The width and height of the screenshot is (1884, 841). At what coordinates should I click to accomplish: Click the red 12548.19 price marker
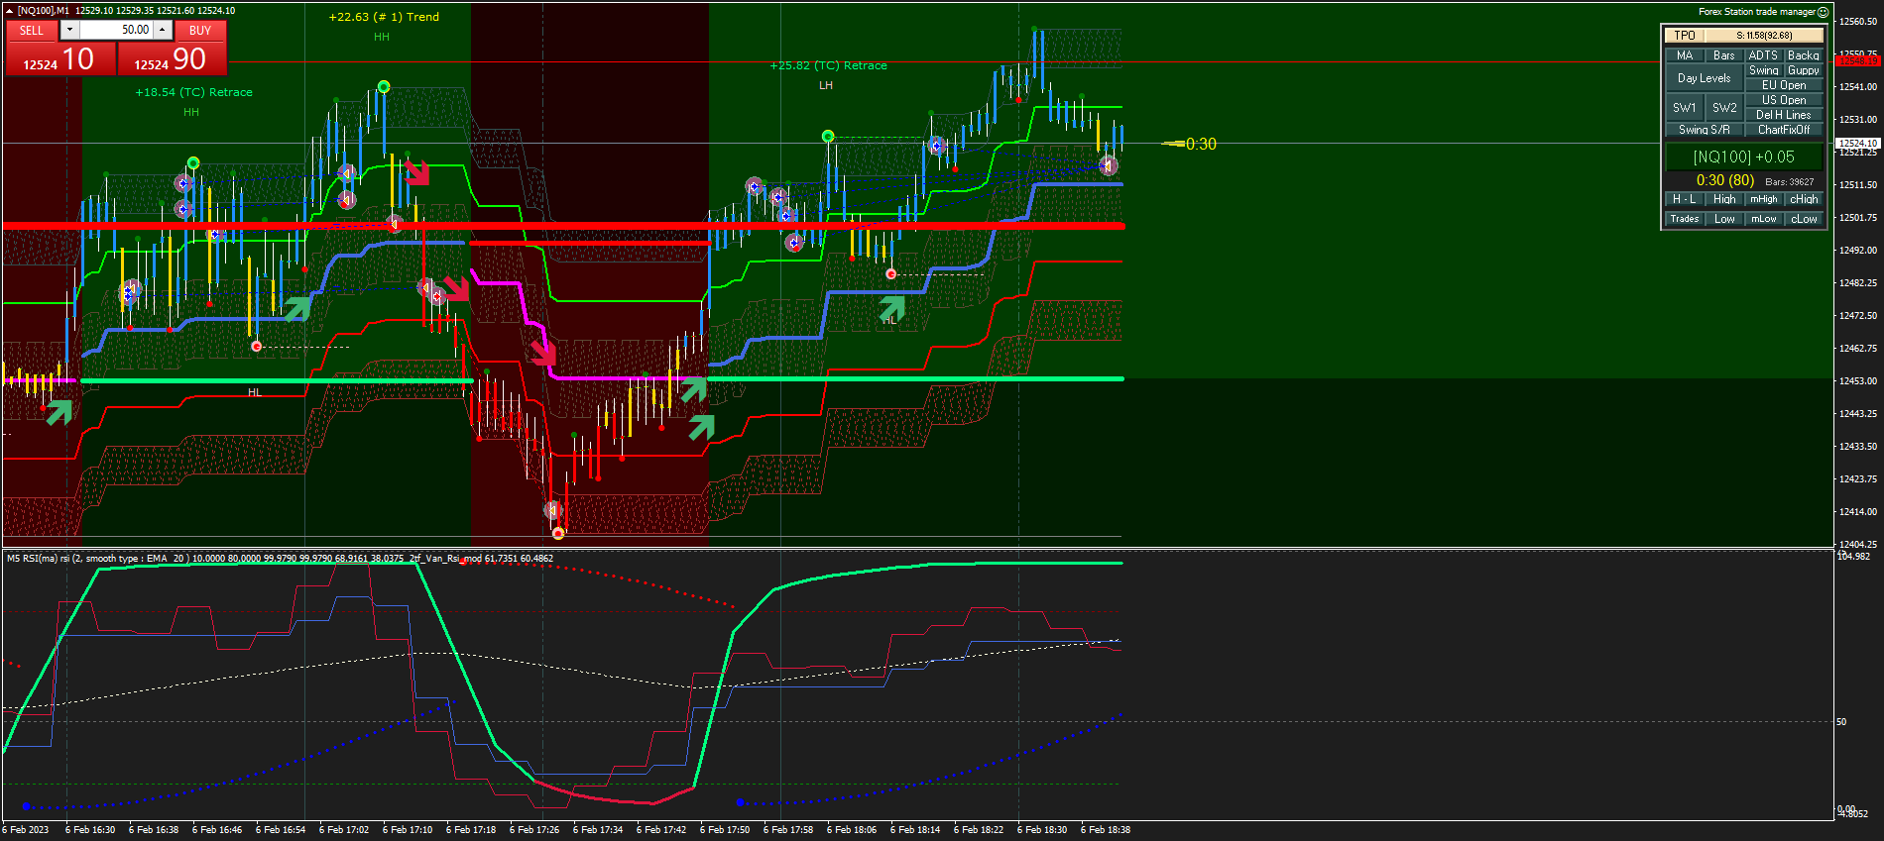coord(1858,61)
